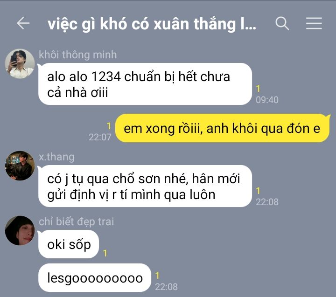Tap the unread count beside oki sốp
336x297 pixels.
(105, 253)
